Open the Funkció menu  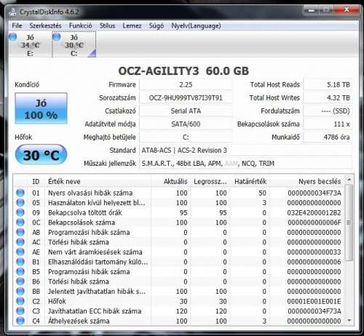tap(80, 25)
